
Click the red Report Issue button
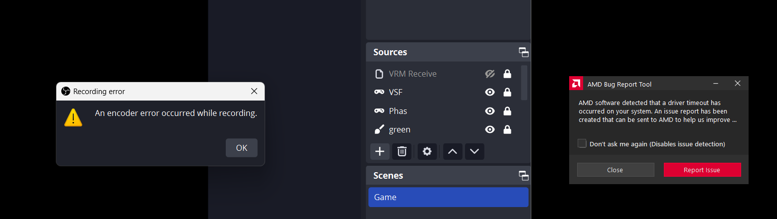(702, 170)
